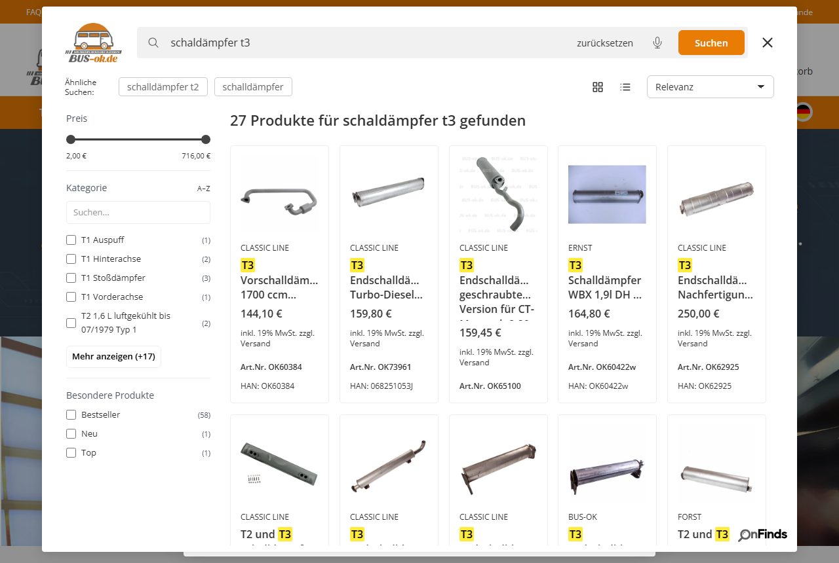The image size is (839, 563).
Task: Enable the T1 Stoßdämpfer filter
Action: 71,278
